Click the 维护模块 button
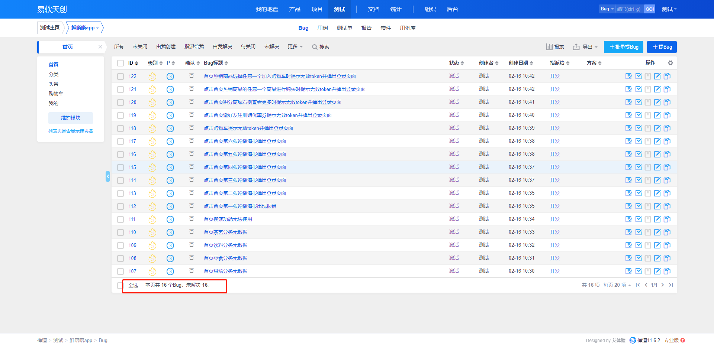714x348 pixels. pyautogui.click(x=71, y=118)
